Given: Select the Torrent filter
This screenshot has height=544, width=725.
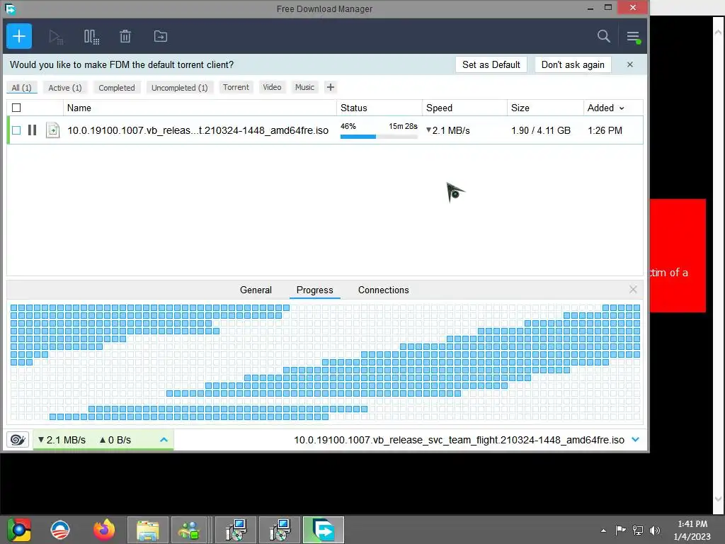Looking at the screenshot, I should (x=236, y=87).
